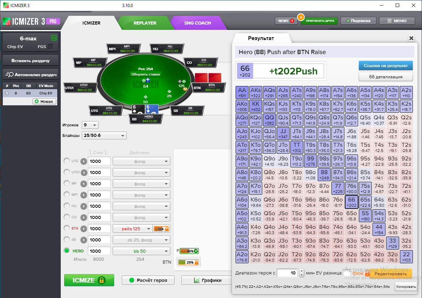This screenshot has height=298, width=422.
Task: Open the BTN рейз 125 action dropdown
Action: (132, 229)
